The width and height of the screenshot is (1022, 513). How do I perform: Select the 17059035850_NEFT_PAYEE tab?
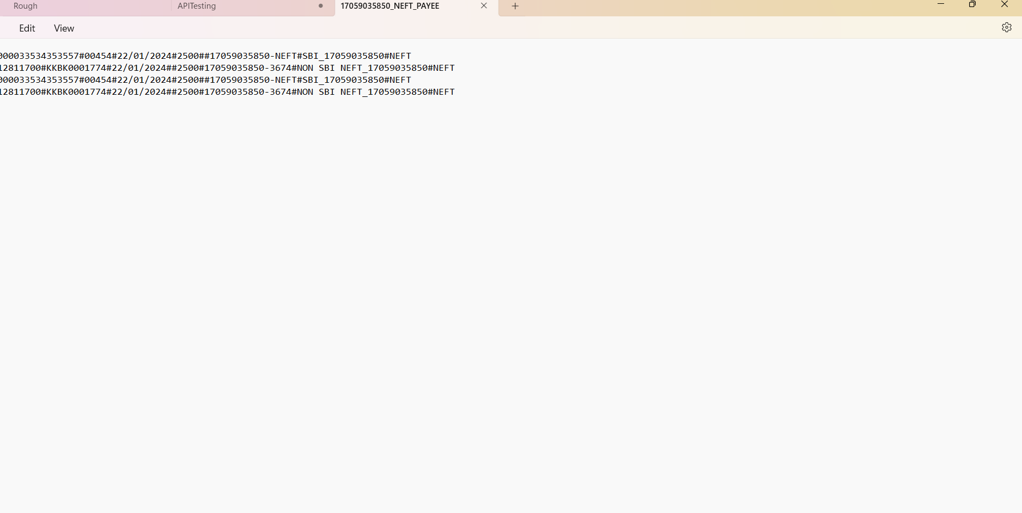[x=390, y=6]
